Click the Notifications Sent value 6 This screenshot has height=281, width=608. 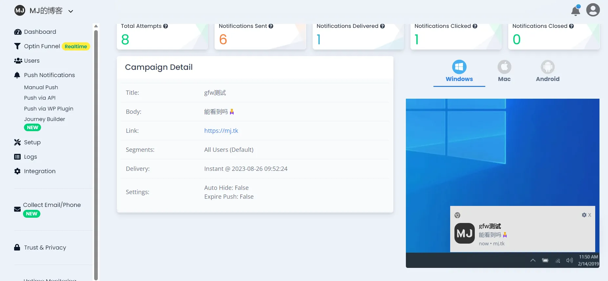(223, 40)
